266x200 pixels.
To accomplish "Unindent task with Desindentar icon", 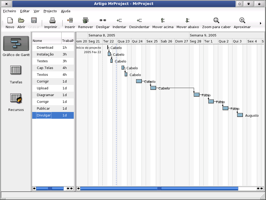I will [x=139, y=20].
